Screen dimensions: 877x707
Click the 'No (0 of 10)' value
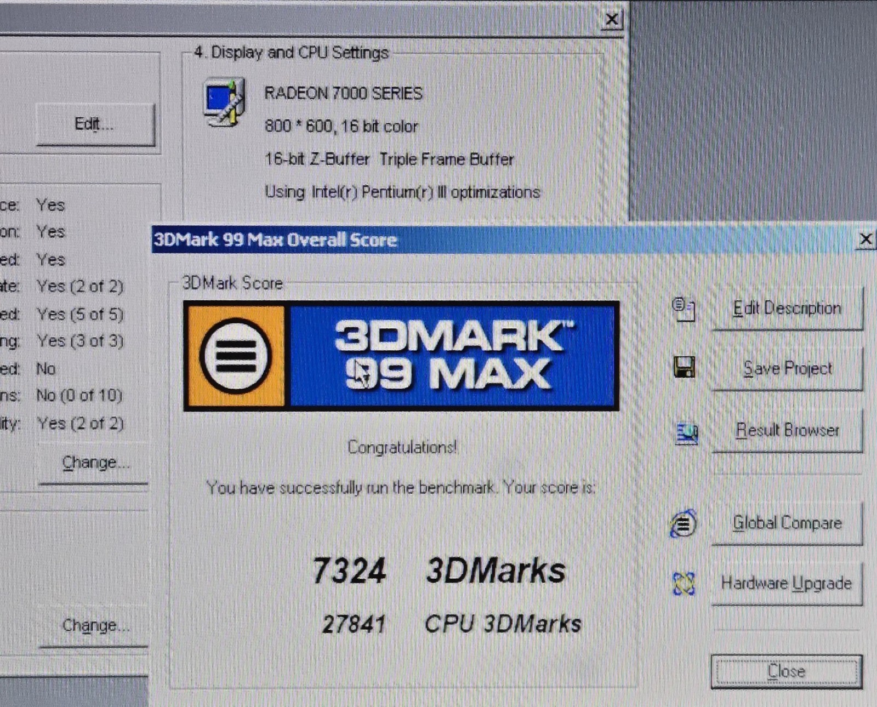point(79,395)
